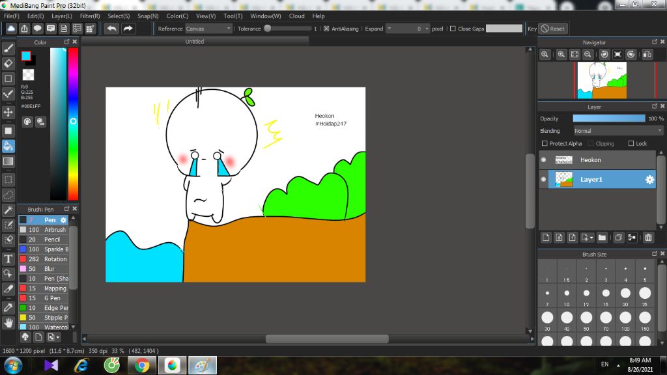Image resolution: width=667 pixels, height=375 pixels.
Task: Click the color palette icon in Color panel
Action: pyautogui.click(x=27, y=122)
